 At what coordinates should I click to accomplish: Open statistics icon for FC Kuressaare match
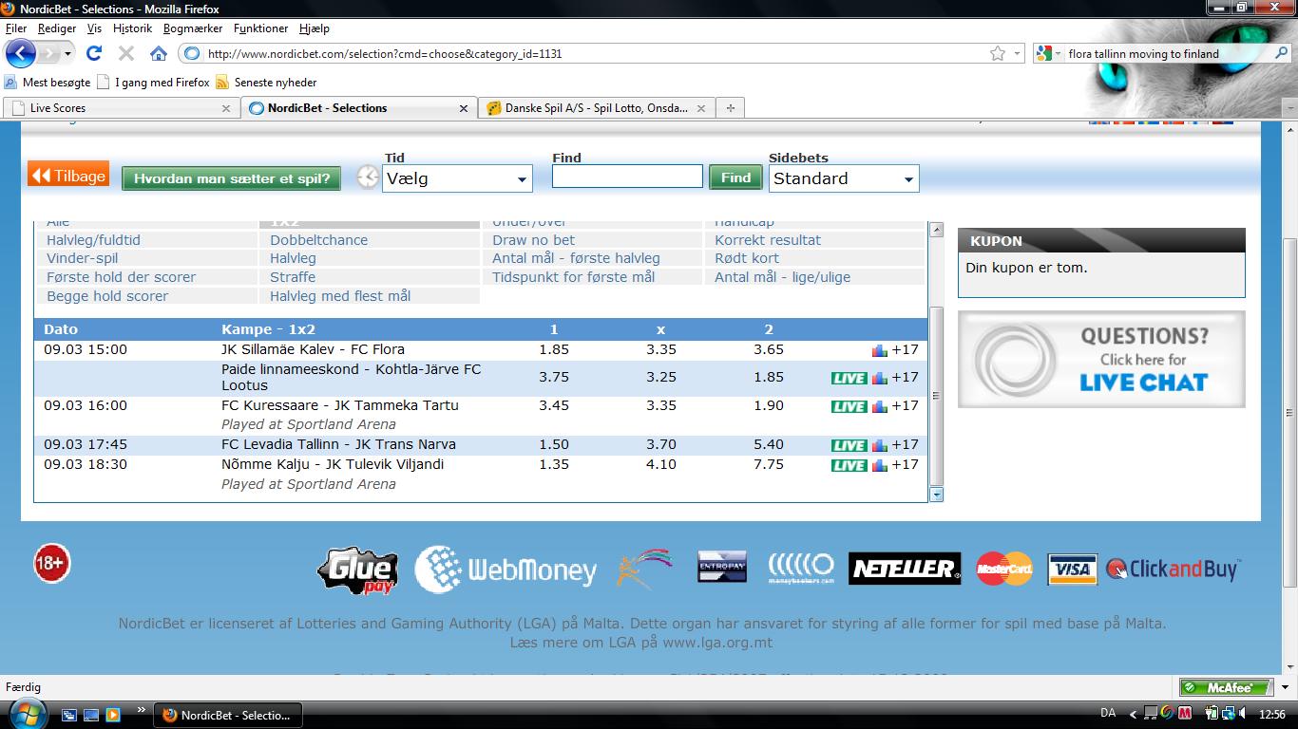(x=879, y=406)
